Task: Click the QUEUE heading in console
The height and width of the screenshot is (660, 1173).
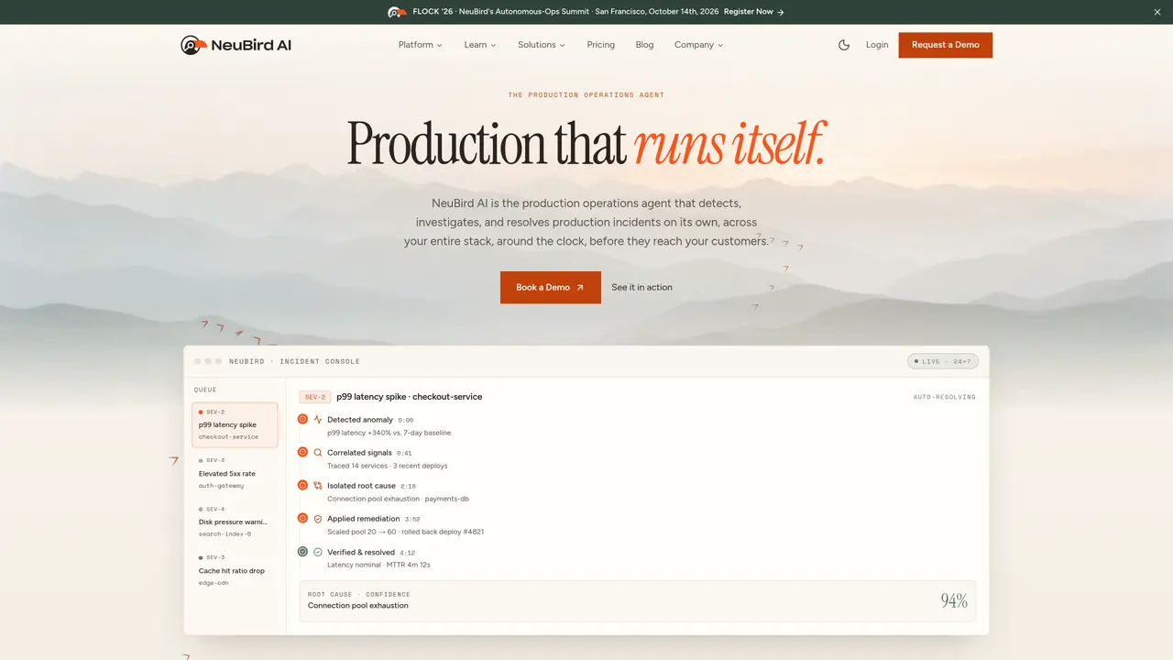Action: (205, 390)
